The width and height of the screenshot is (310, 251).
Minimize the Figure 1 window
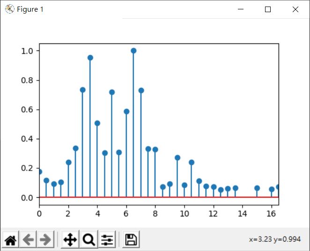click(241, 9)
